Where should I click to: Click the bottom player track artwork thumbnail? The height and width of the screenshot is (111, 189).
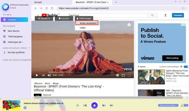click(11, 105)
